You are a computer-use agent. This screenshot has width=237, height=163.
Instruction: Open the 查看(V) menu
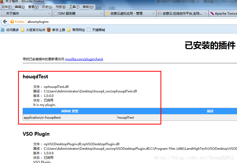(33, 7)
